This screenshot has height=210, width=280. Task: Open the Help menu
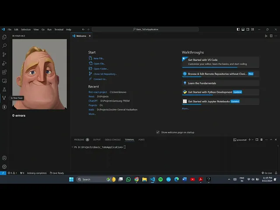[69, 29]
